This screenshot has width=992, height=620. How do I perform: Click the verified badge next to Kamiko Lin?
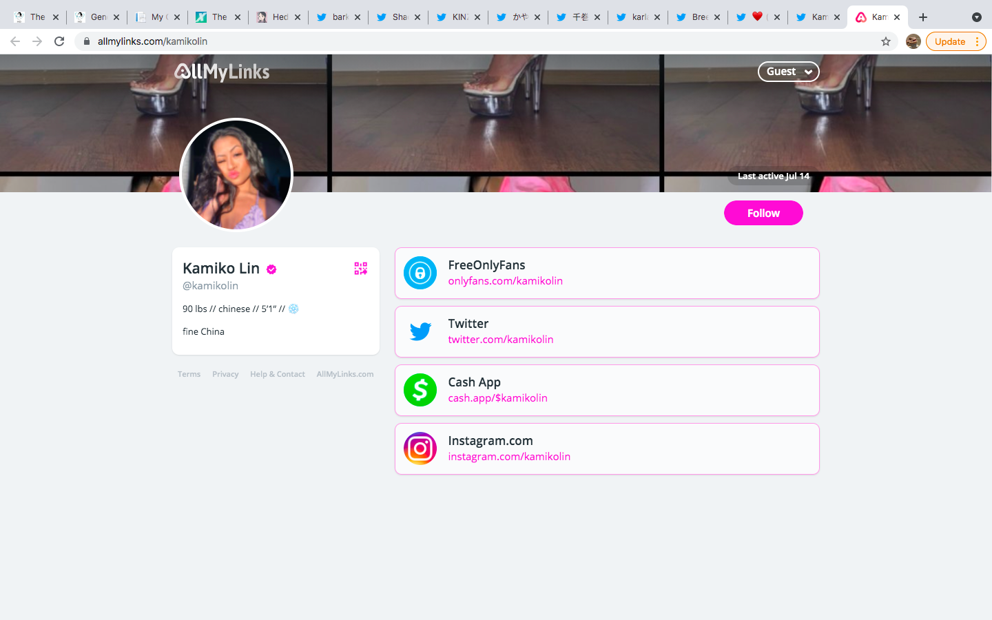[x=271, y=269]
